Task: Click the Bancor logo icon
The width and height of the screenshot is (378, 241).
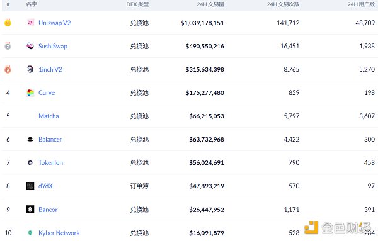Action: tap(30, 209)
